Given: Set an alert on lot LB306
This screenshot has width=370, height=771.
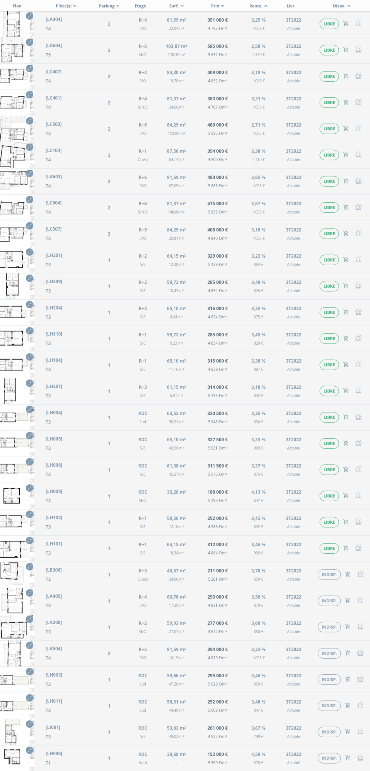Looking at the screenshot, I should (x=360, y=574).
